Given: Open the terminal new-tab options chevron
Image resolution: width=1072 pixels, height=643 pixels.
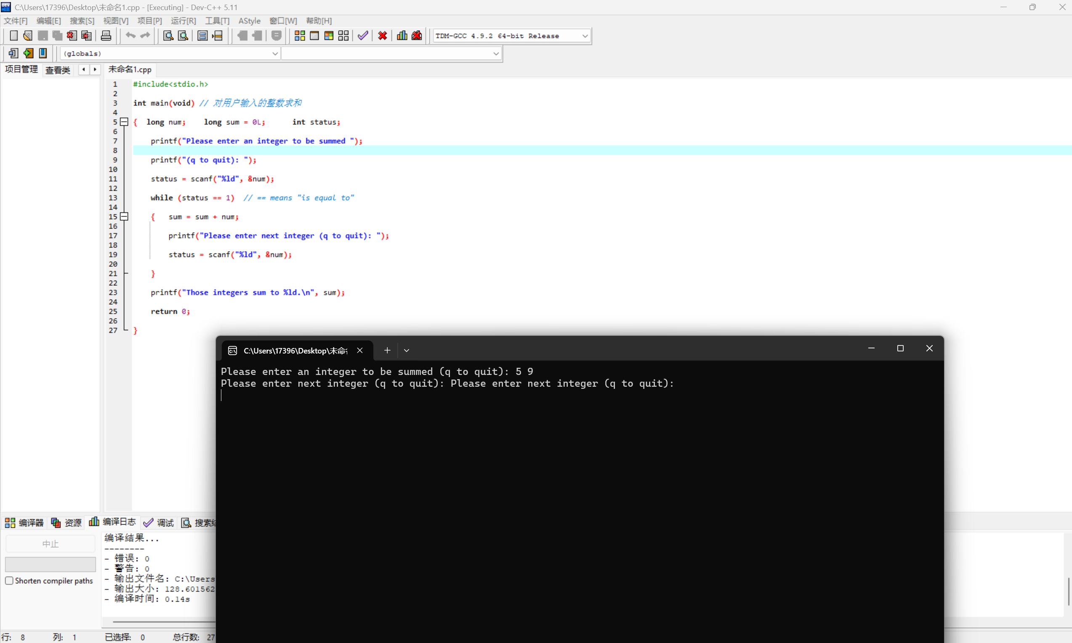Looking at the screenshot, I should coord(407,351).
